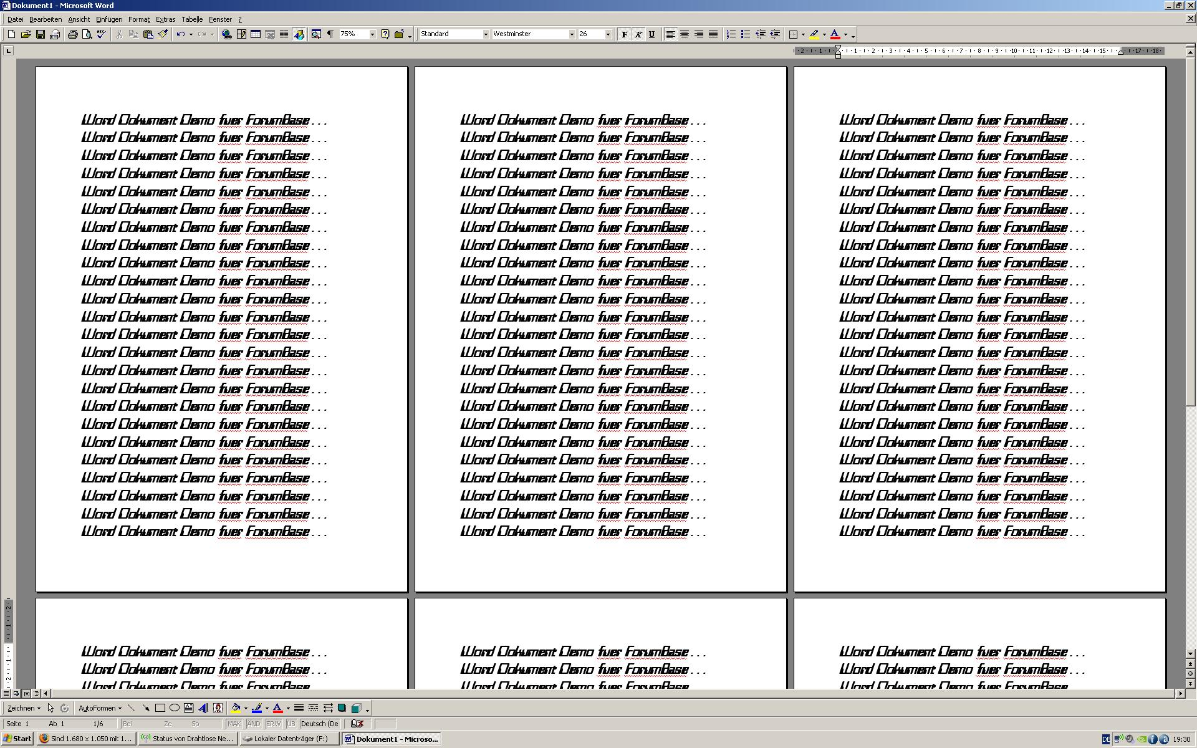Open the Tabelle menu
1197x748 pixels.
pos(191,19)
